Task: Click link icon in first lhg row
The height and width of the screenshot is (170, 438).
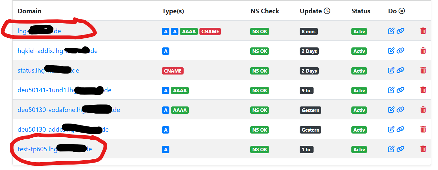Action: (x=401, y=31)
